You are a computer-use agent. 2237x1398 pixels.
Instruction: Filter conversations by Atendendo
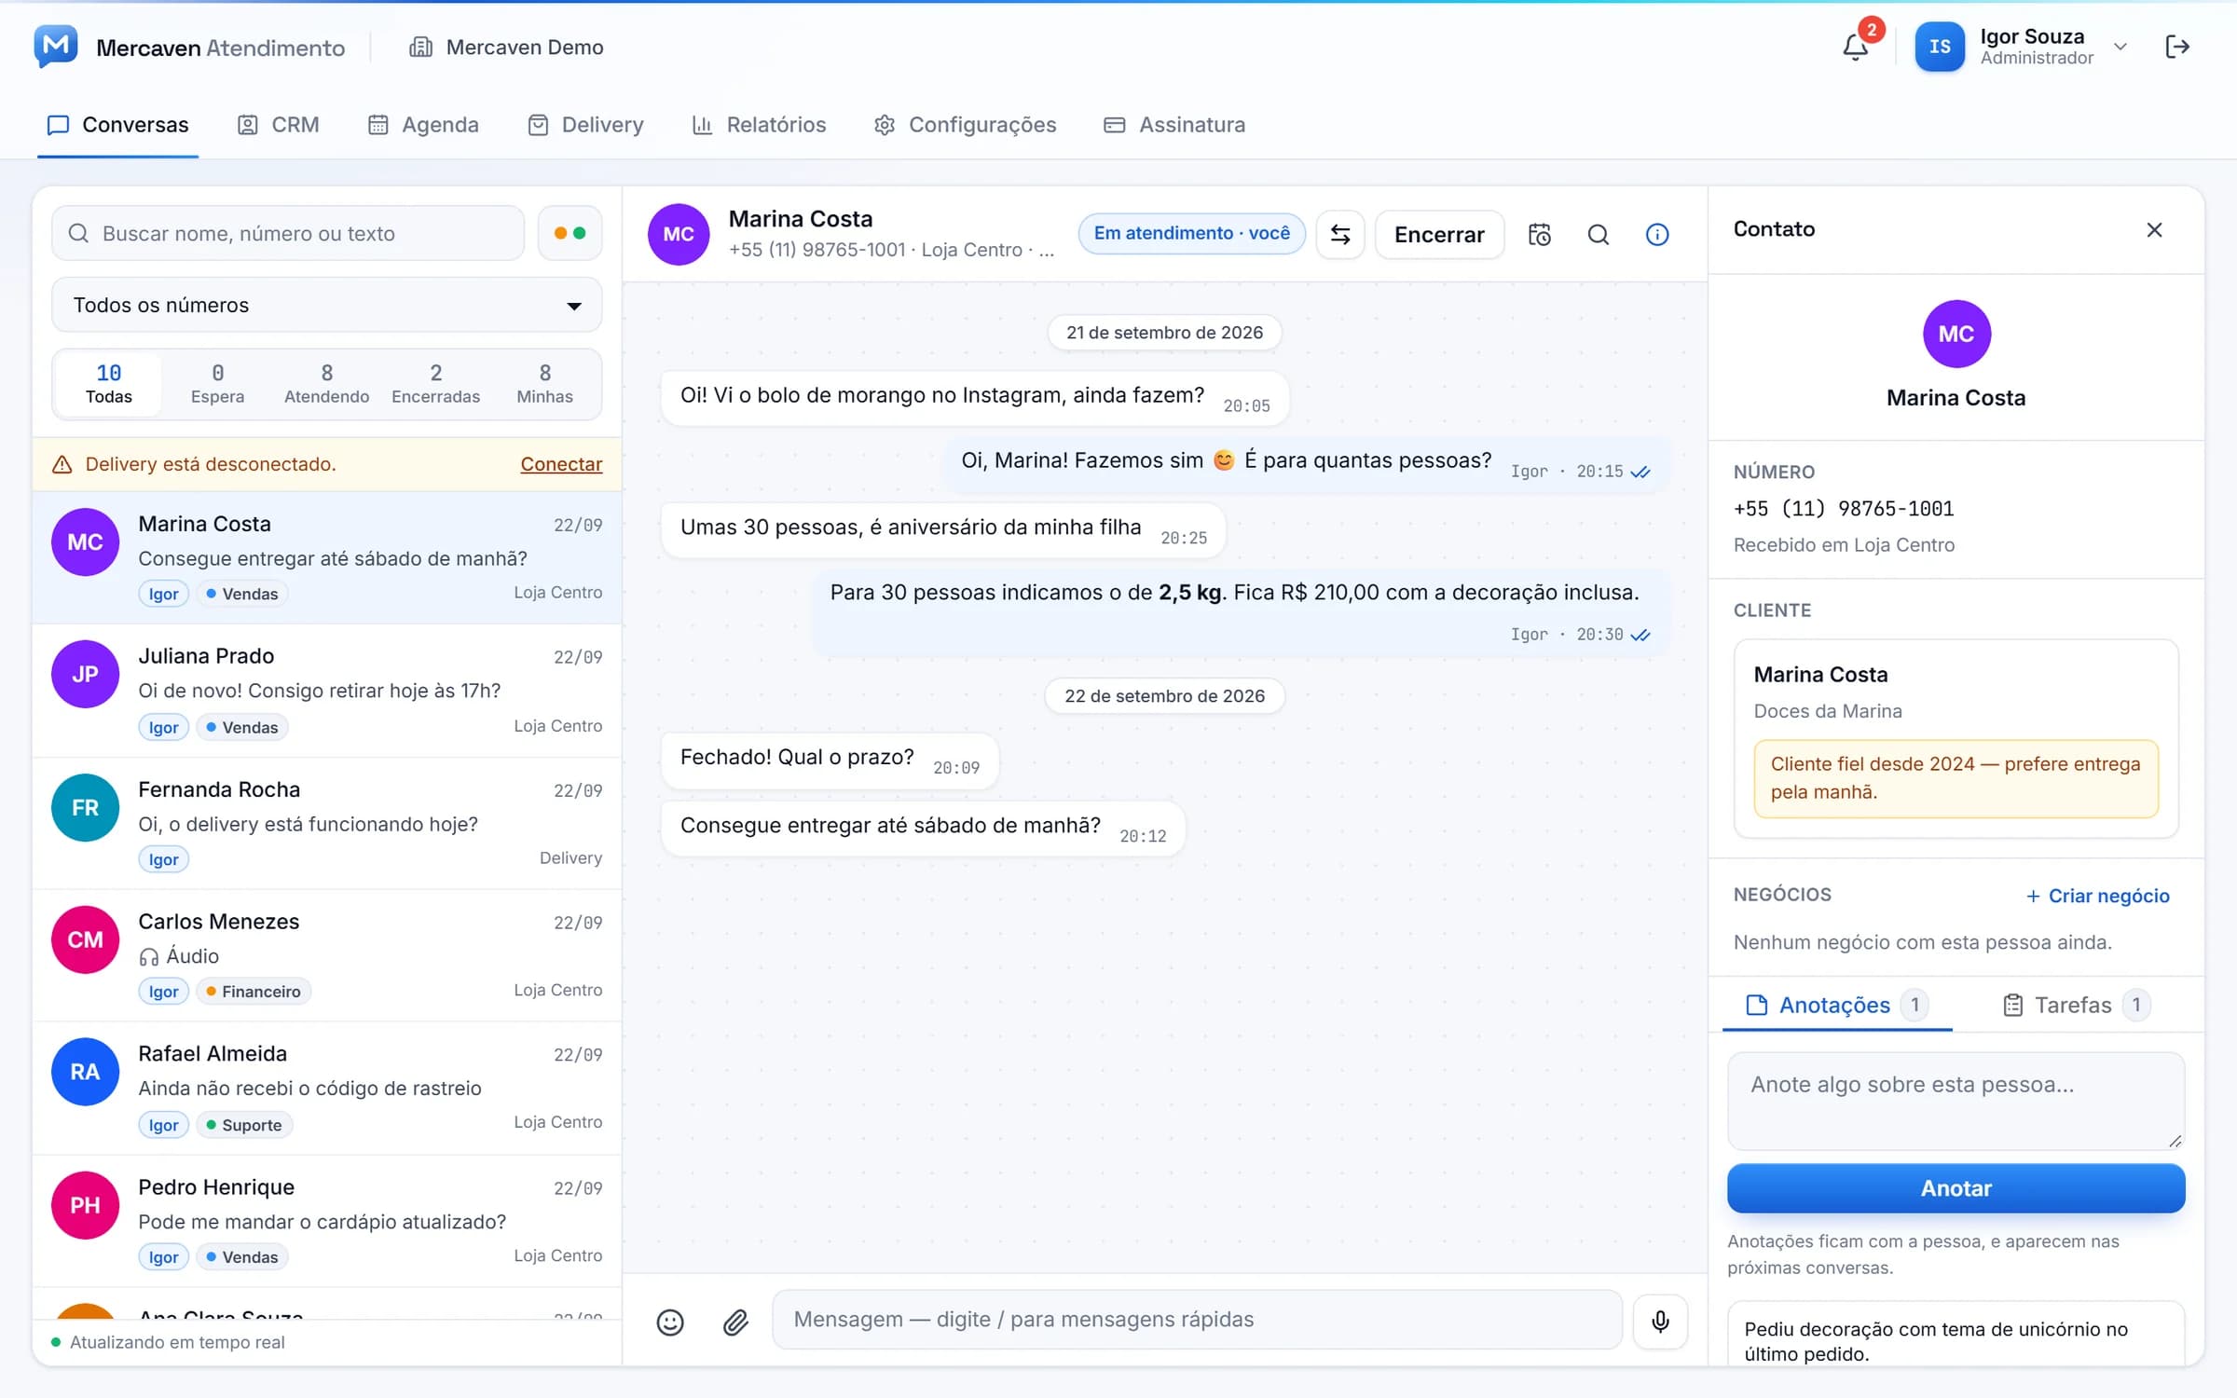tap(326, 384)
